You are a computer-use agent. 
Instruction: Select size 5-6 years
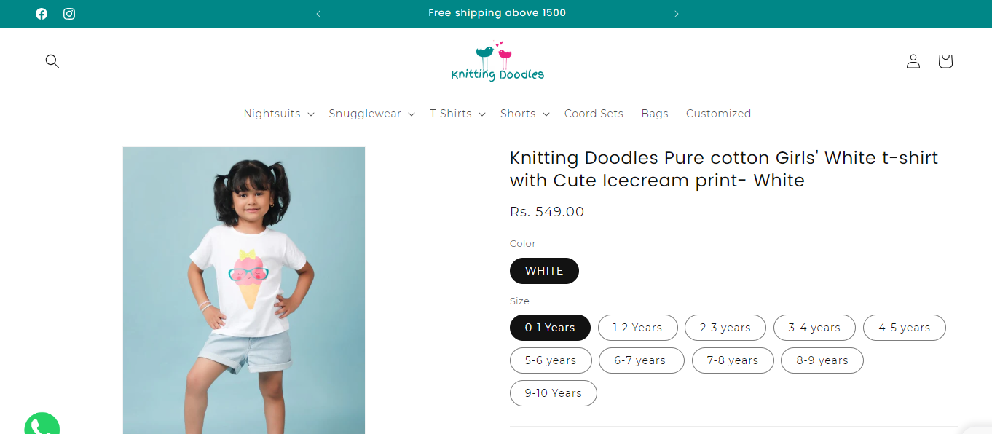point(551,360)
